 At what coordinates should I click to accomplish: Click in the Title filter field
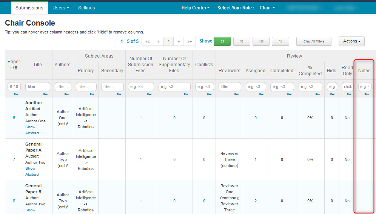pos(37,87)
